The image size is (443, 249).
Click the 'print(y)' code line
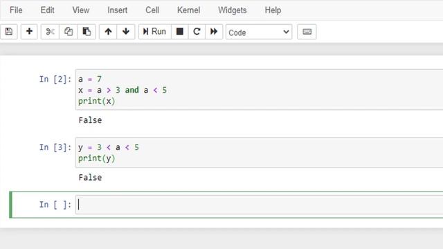pos(97,158)
